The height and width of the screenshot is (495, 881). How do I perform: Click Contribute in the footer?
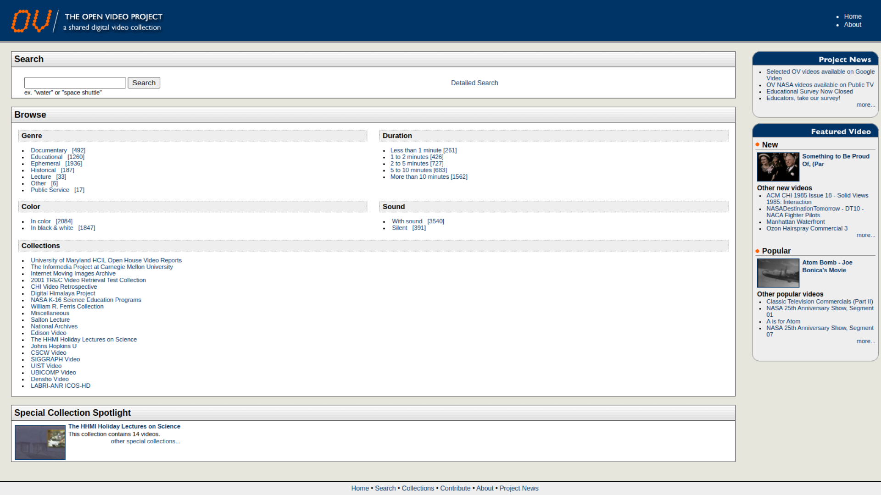click(x=455, y=489)
